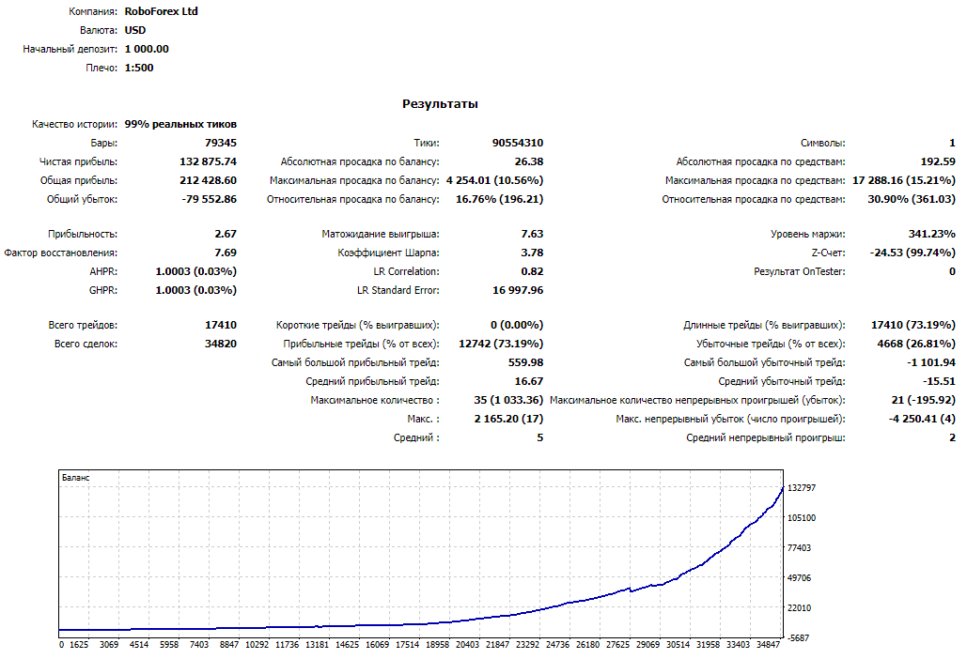The width and height of the screenshot is (967, 659).
Task: Select LR Correlation value 0.82
Action: [x=532, y=271]
